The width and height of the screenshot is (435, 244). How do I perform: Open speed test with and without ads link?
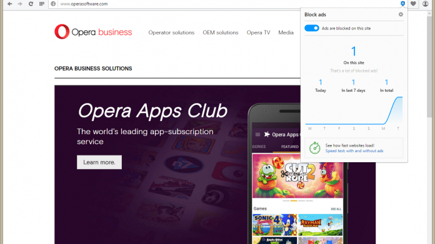(x=354, y=151)
